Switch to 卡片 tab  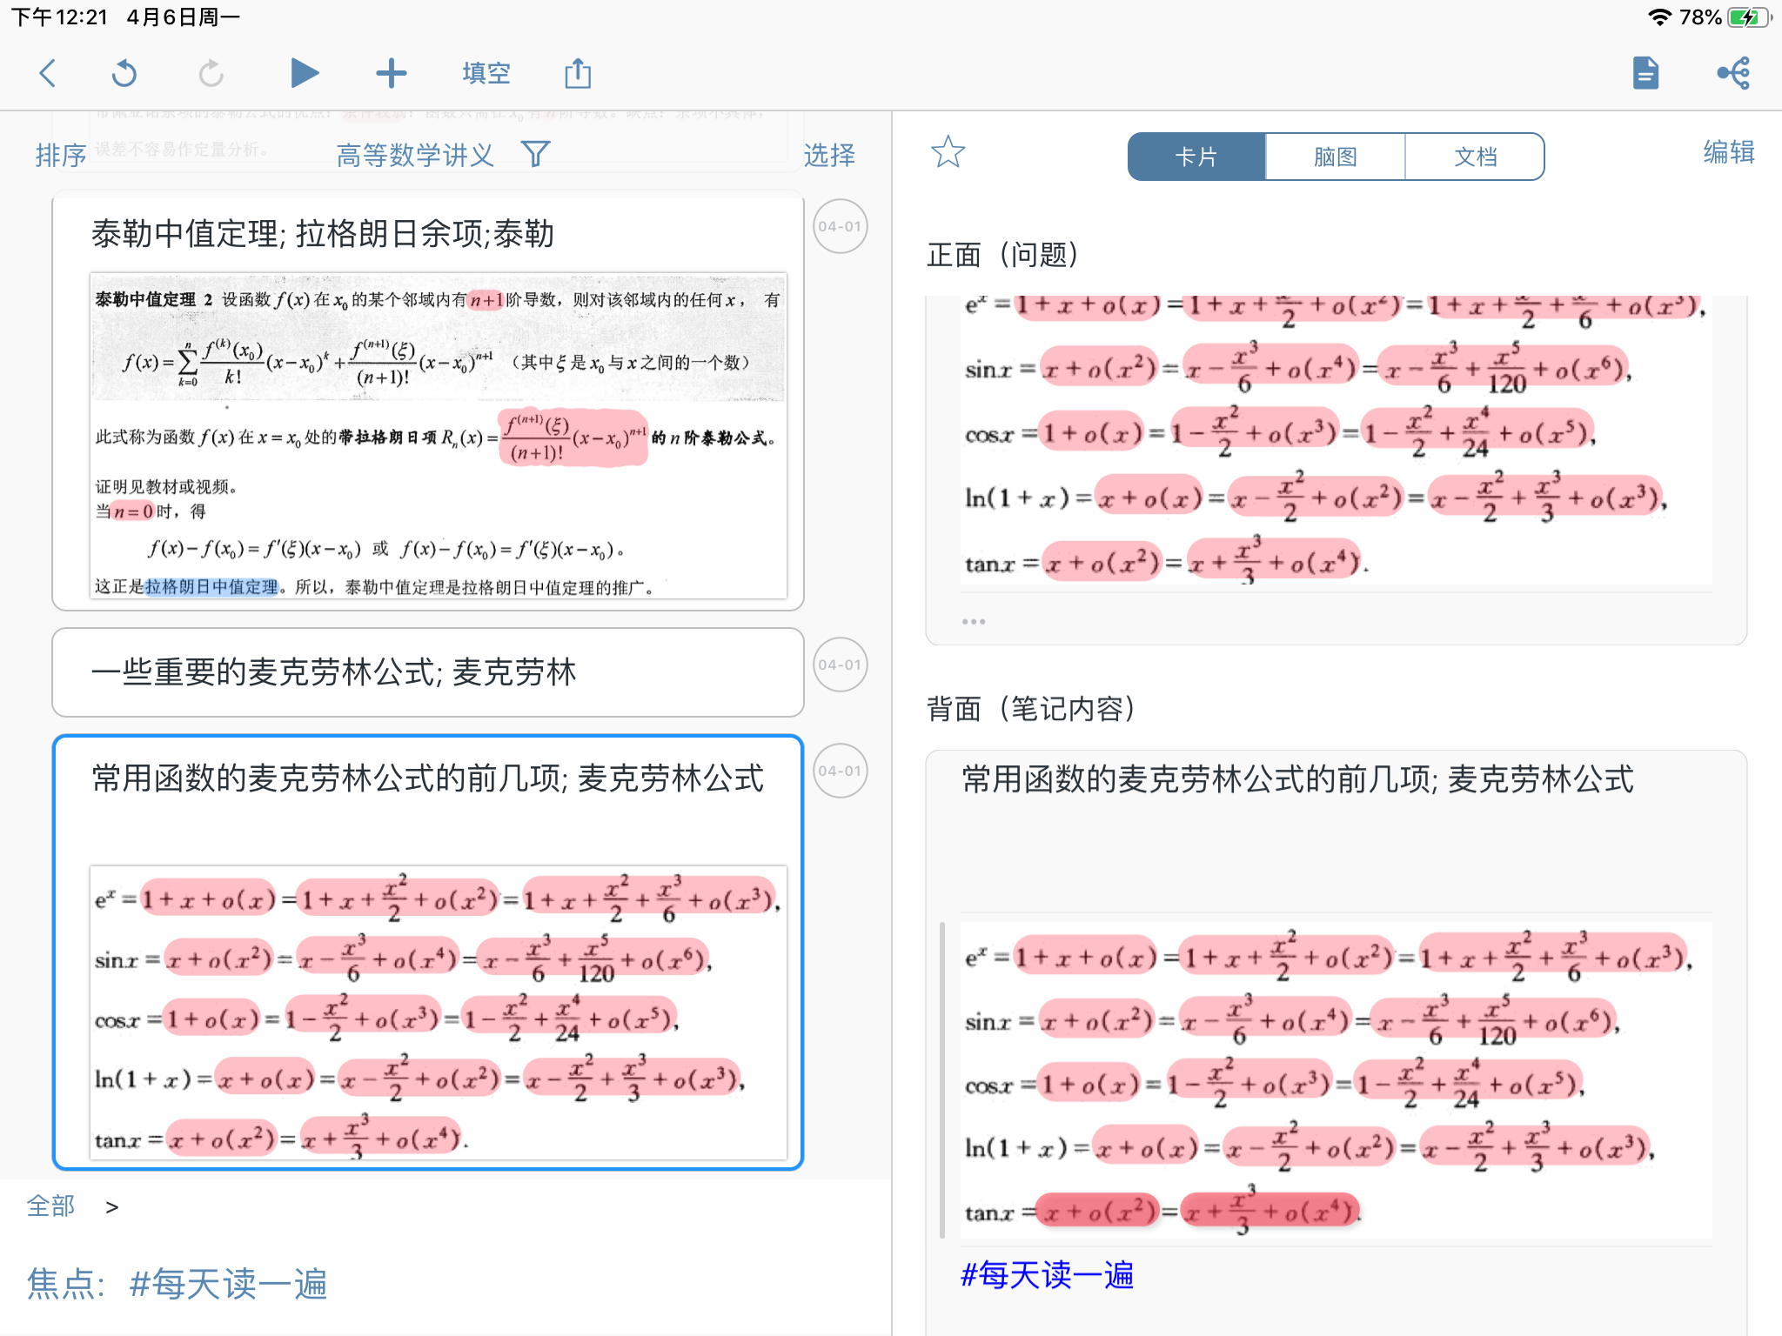1196,157
